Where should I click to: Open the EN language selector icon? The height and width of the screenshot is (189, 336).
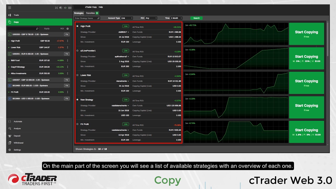(x=70, y=8)
